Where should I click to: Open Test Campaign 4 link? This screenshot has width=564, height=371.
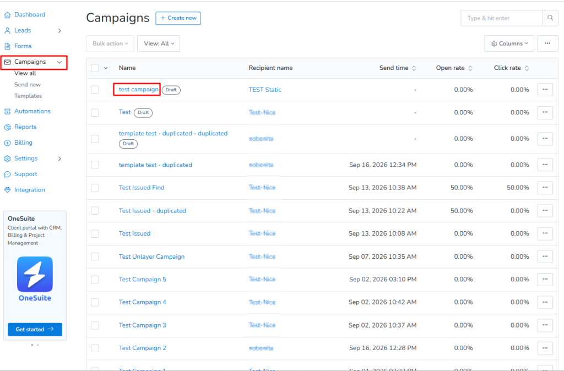click(143, 302)
